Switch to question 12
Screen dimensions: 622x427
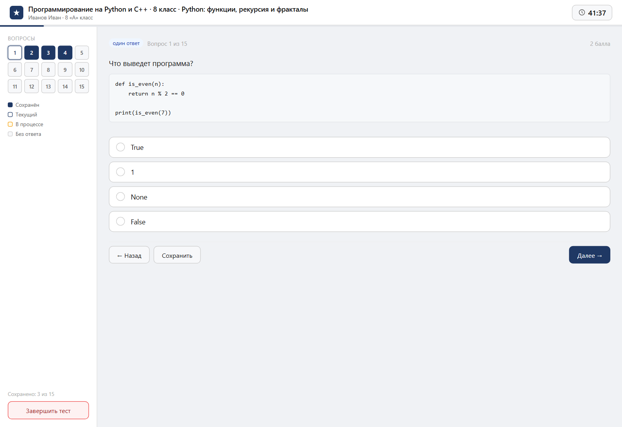pos(31,87)
